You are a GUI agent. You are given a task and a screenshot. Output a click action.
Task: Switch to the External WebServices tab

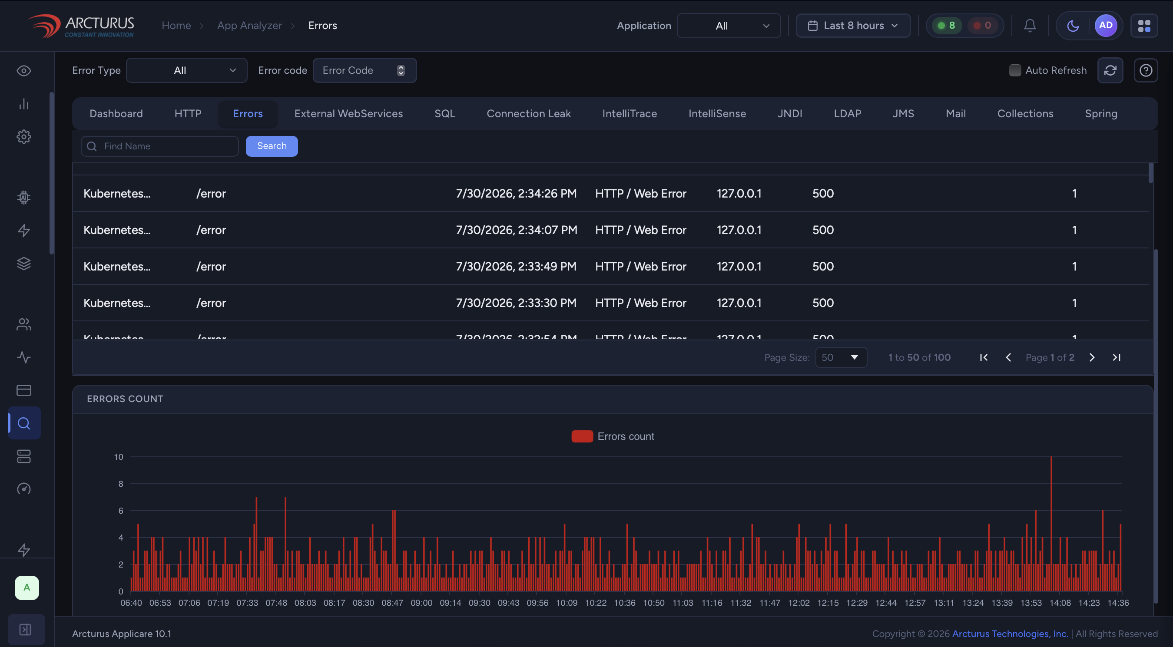click(x=348, y=114)
